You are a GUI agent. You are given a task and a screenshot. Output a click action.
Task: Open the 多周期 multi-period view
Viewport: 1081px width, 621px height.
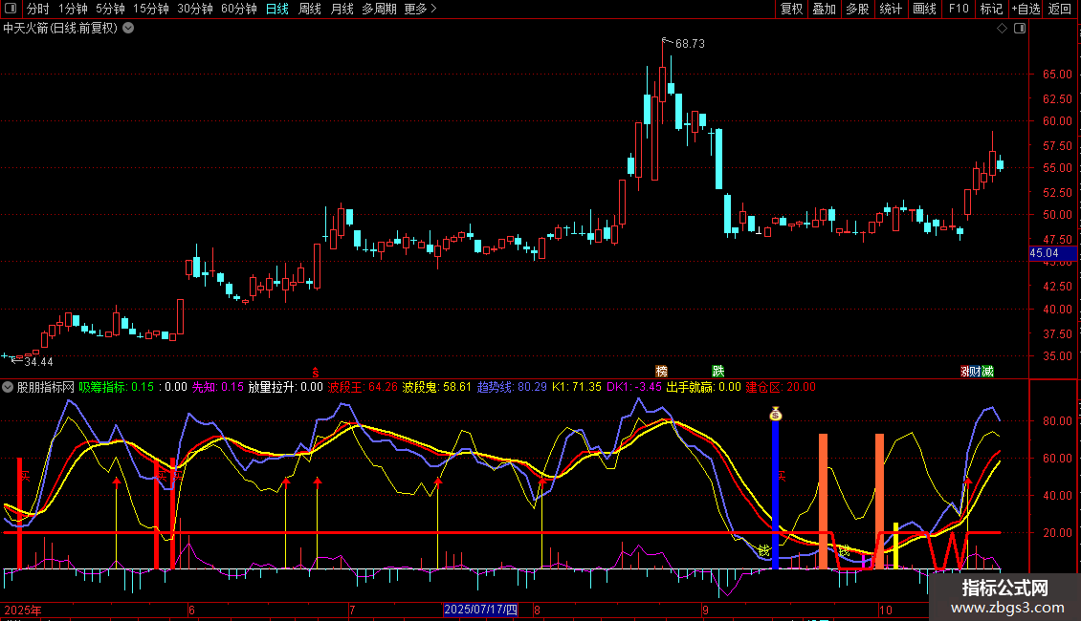(x=379, y=9)
